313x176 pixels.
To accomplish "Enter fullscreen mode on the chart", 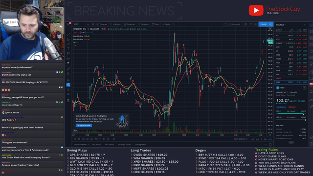I will coord(251,24).
